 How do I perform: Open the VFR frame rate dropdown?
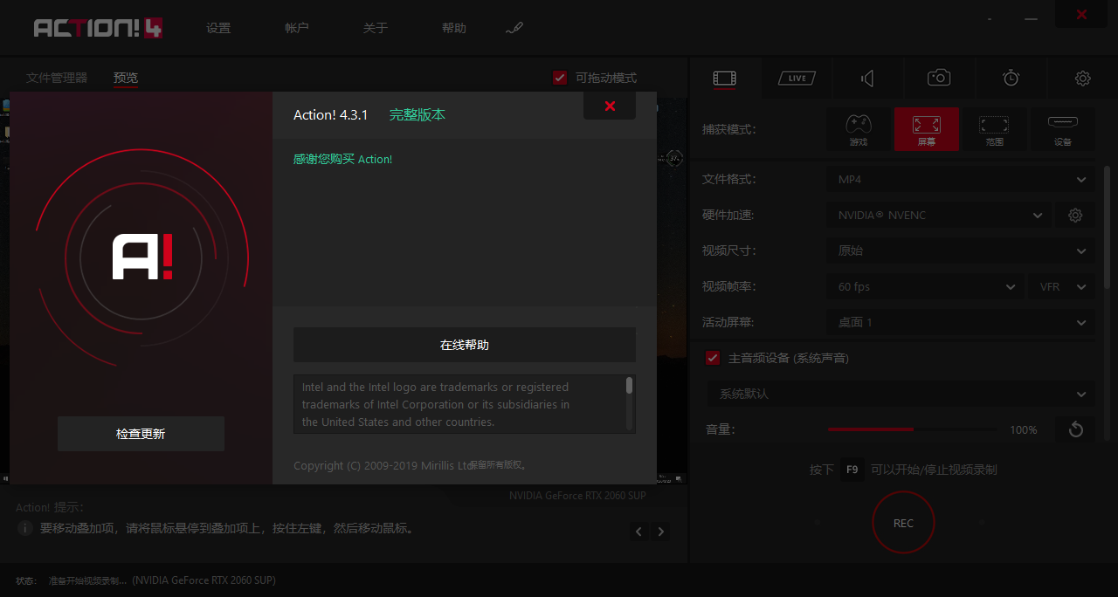click(x=1060, y=286)
